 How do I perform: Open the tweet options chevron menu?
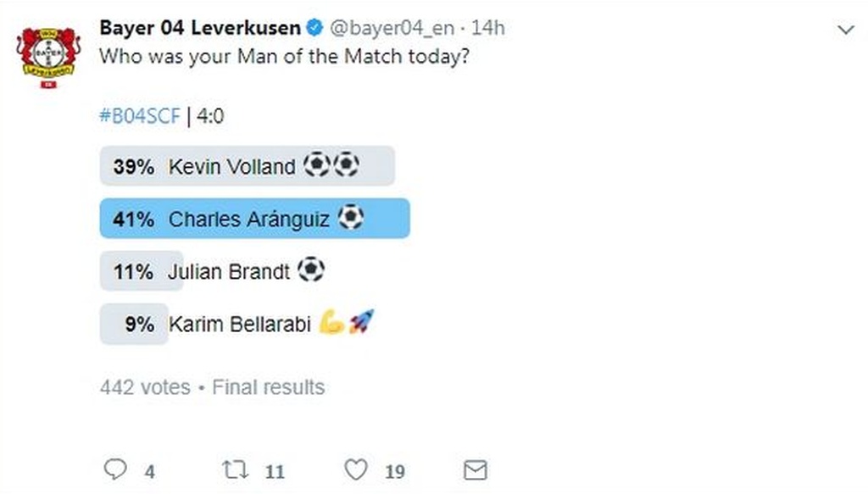click(x=844, y=31)
